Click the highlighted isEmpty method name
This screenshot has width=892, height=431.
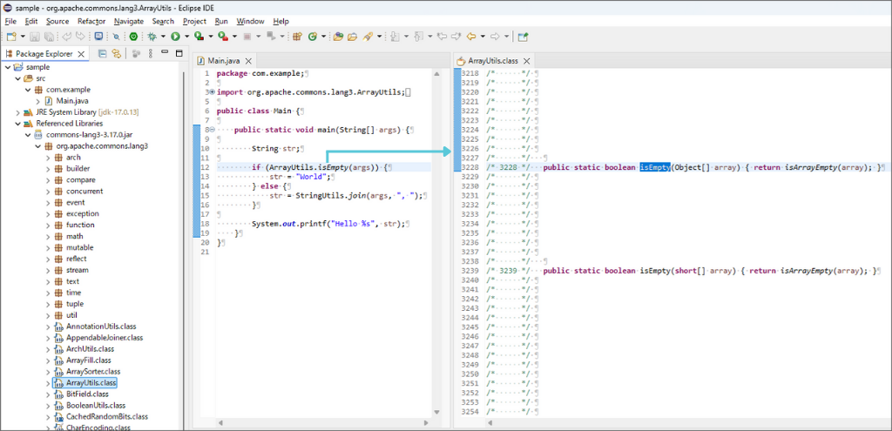655,167
